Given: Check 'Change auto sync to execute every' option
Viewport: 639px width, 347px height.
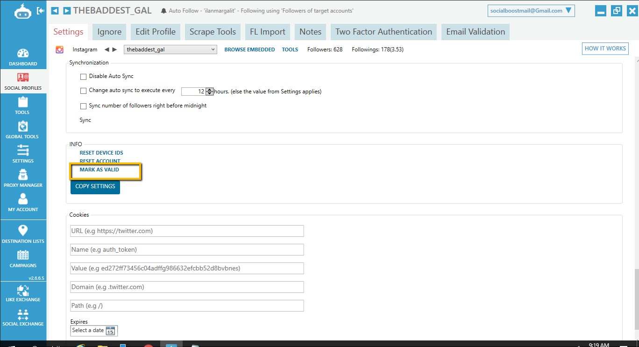Looking at the screenshot, I should (x=84, y=91).
